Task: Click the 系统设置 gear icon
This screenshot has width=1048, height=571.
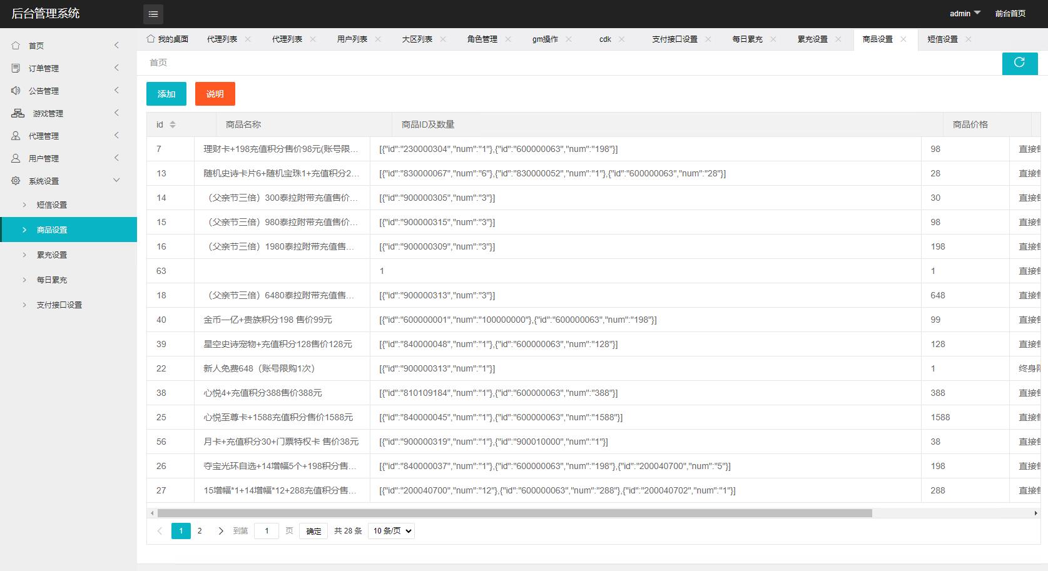Action: click(16, 181)
